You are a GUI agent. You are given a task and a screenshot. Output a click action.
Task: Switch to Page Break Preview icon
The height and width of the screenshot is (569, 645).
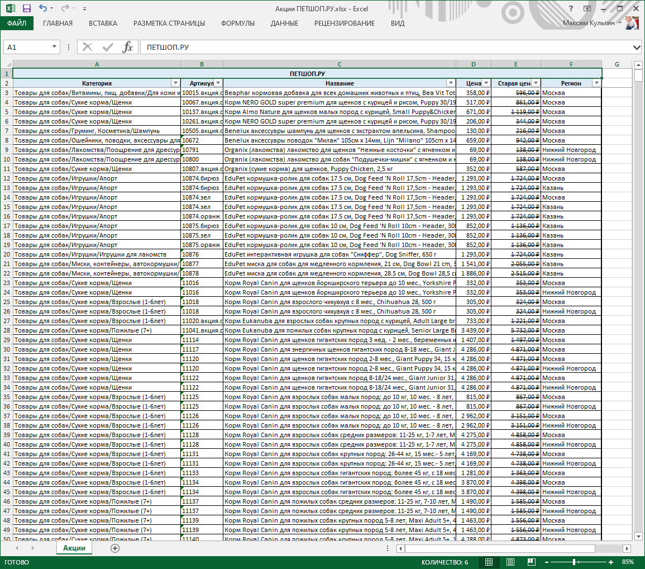532,562
